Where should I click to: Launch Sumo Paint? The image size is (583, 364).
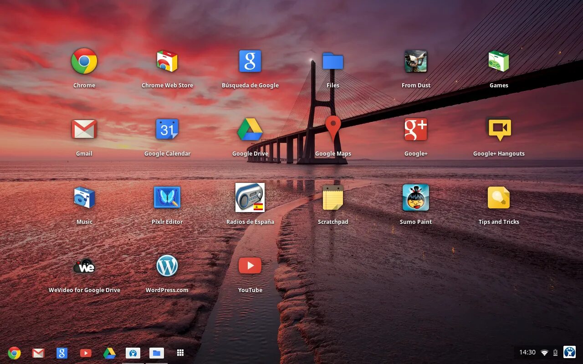[416, 198]
